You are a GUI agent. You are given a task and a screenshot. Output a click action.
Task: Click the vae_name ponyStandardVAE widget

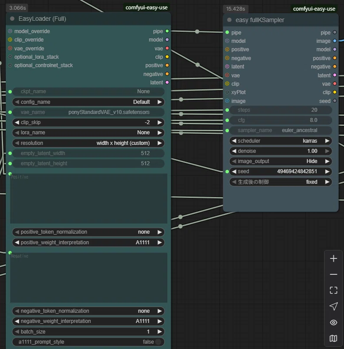click(89, 112)
